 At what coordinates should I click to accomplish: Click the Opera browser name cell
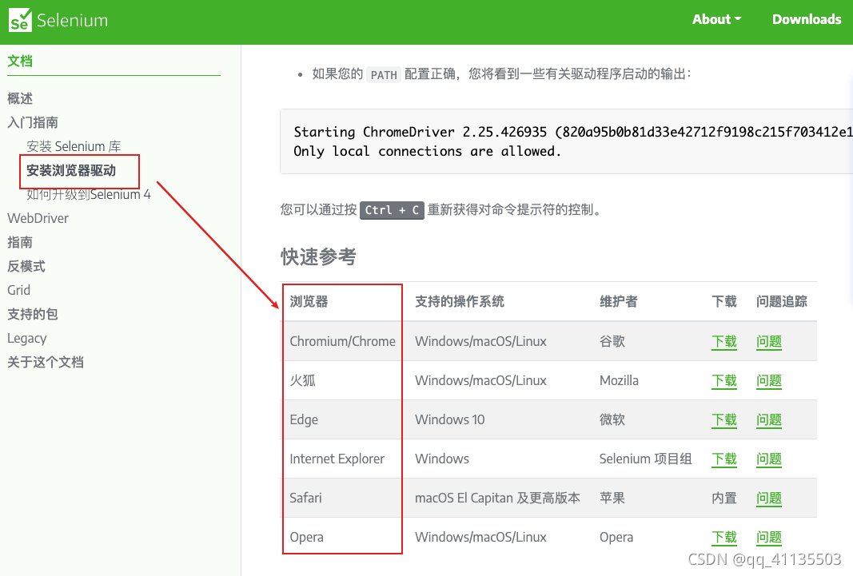tap(306, 537)
